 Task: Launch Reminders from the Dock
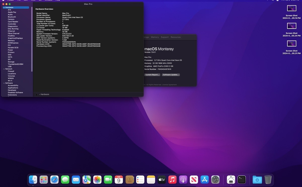click(140, 179)
